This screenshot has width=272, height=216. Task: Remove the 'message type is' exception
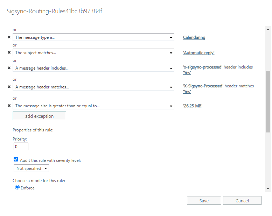point(9,37)
